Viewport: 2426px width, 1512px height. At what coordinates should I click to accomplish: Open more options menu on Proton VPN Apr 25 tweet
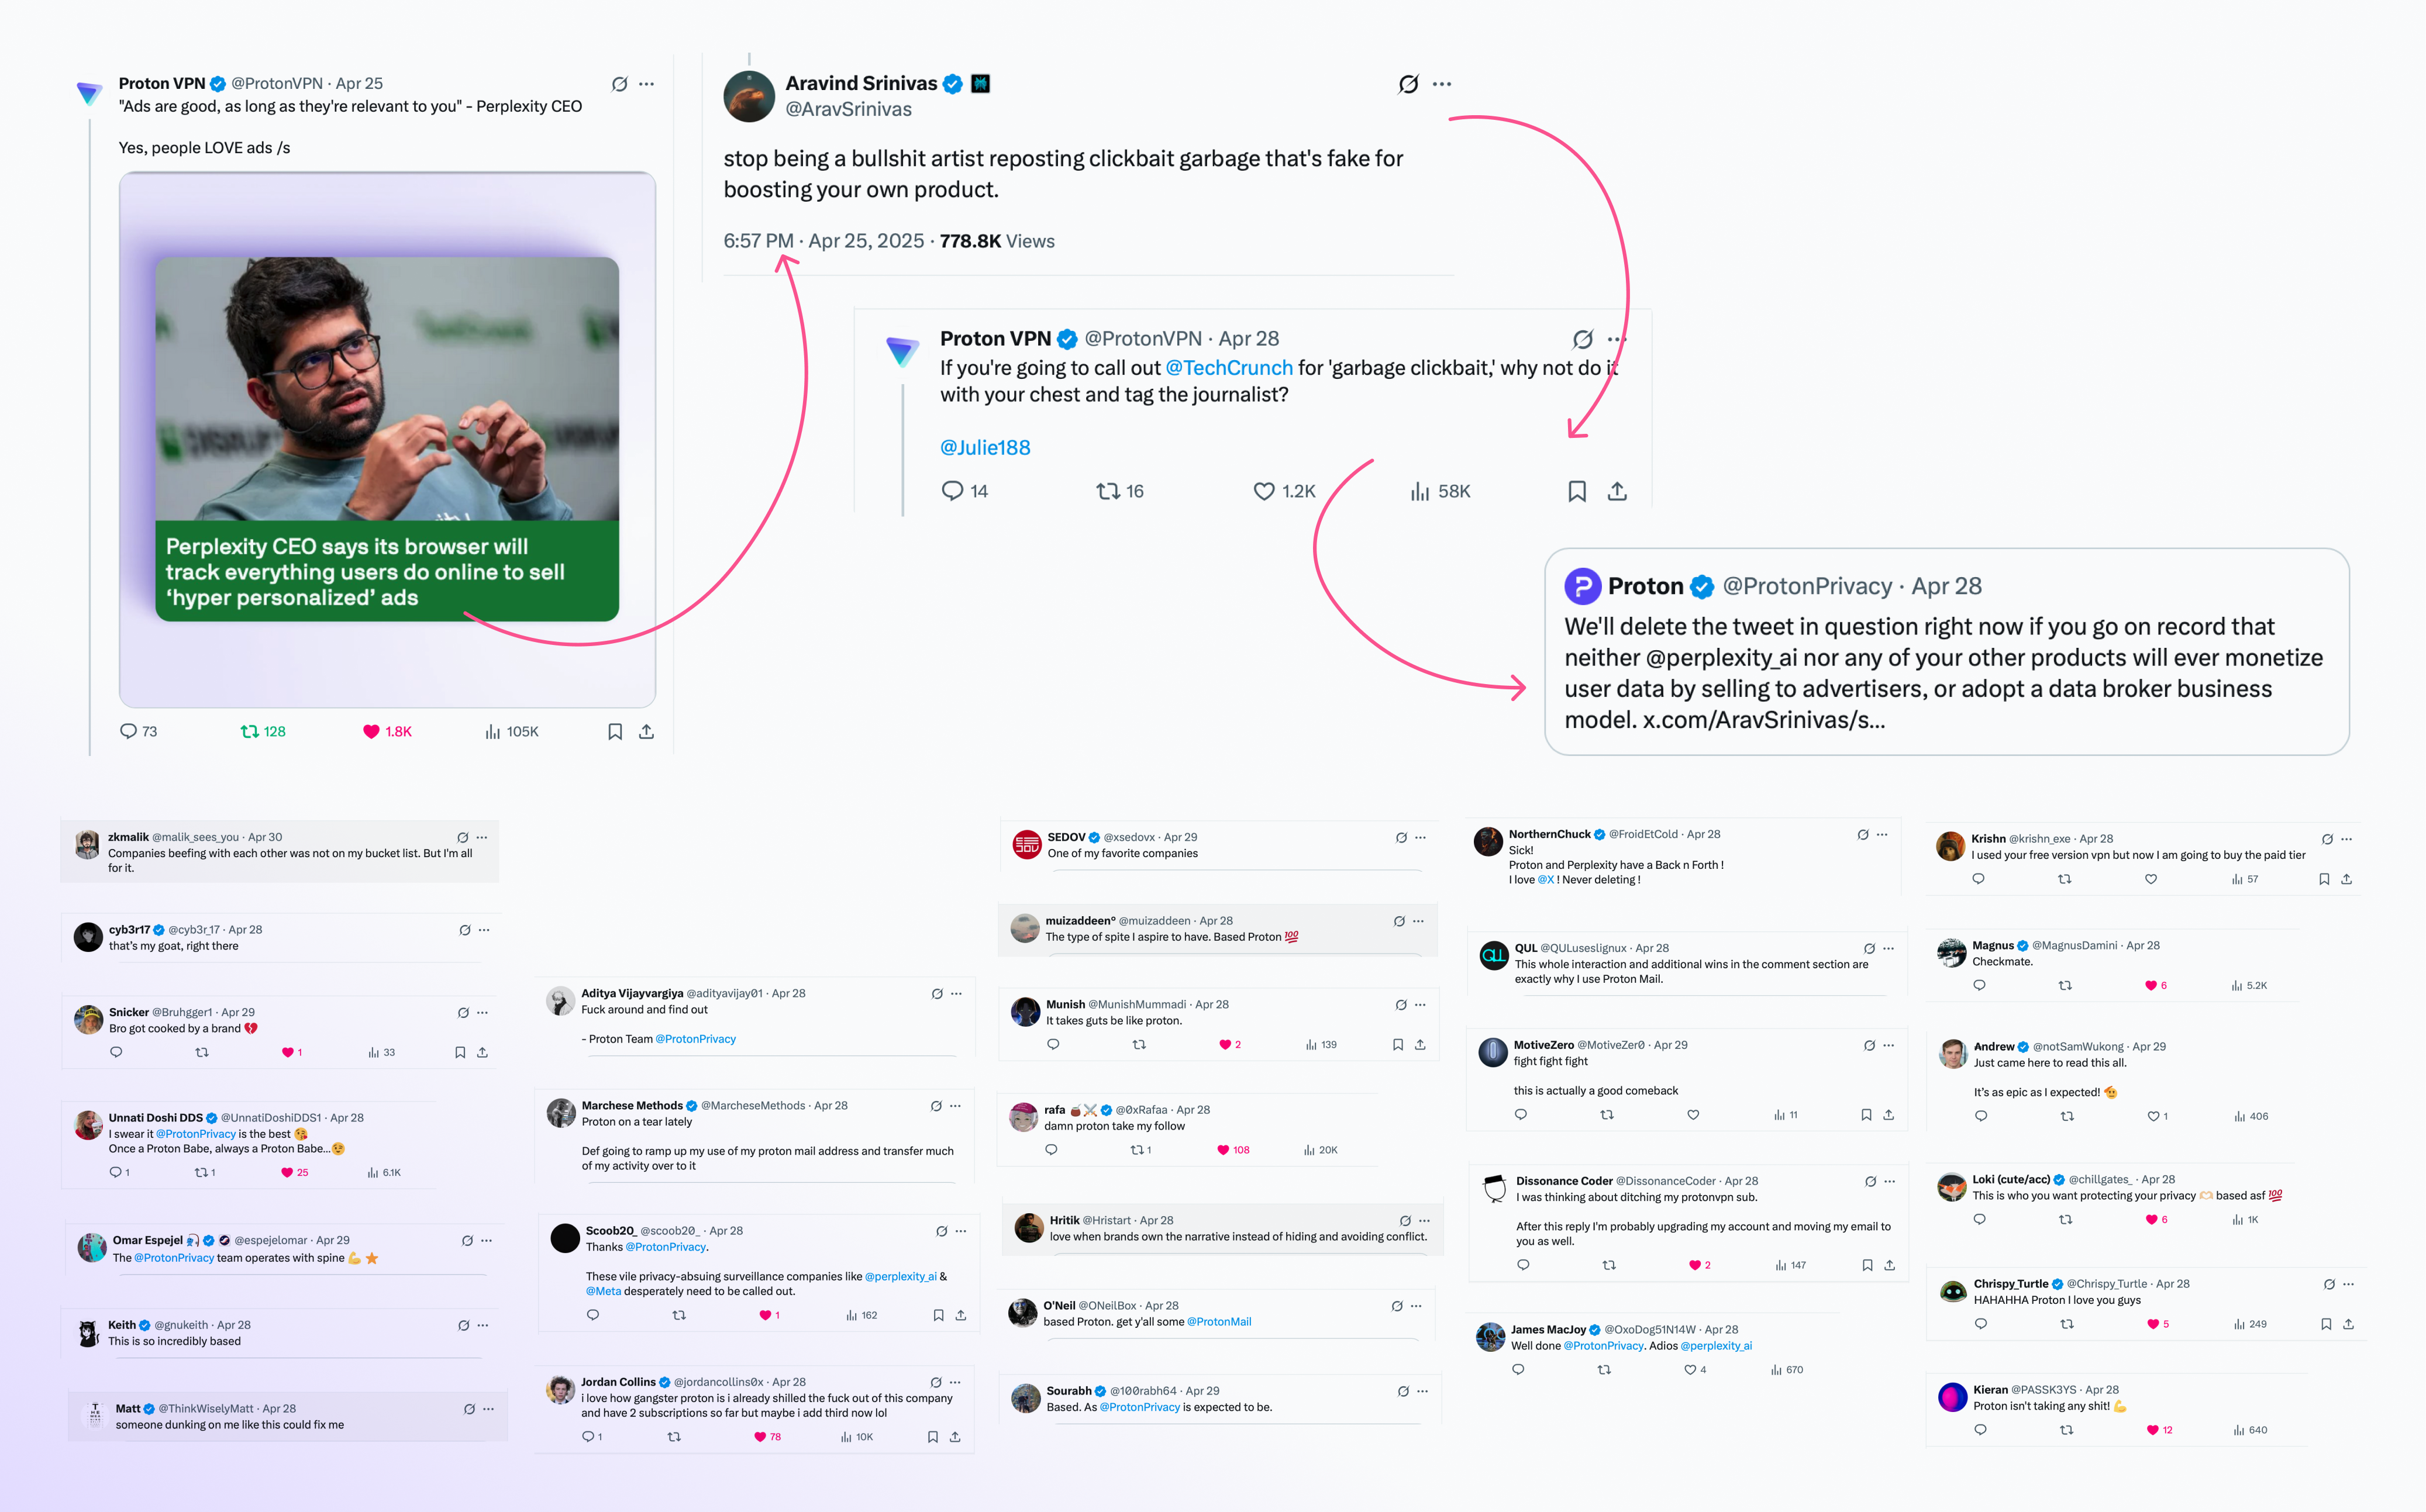pyautogui.click(x=647, y=84)
